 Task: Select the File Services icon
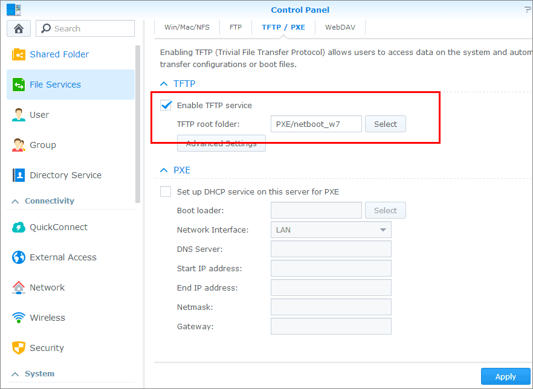pos(18,85)
